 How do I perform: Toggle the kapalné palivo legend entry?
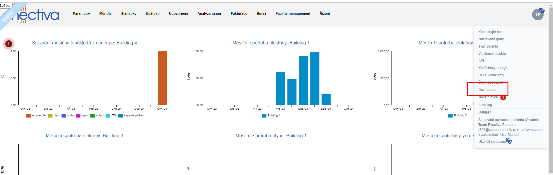coord(131,116)
